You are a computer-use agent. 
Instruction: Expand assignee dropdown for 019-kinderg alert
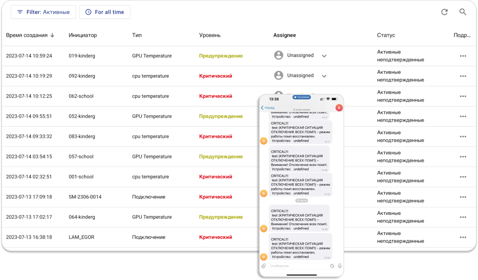[x=324, y=56]
